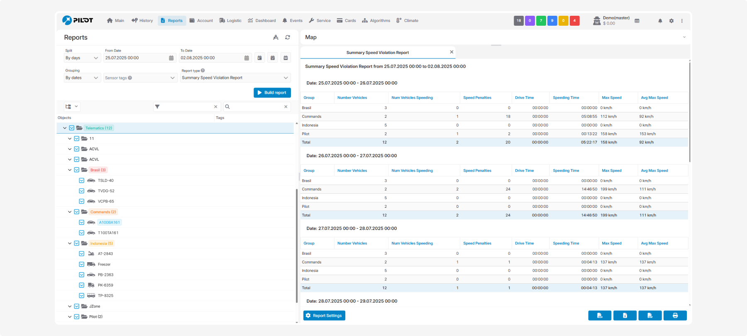
Task: Click the Build report button
Action: pyautogui.click(x=272, y=93)
